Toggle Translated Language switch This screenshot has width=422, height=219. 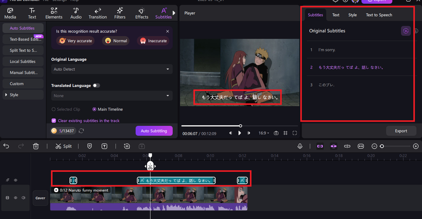click(x=96, y=85)
